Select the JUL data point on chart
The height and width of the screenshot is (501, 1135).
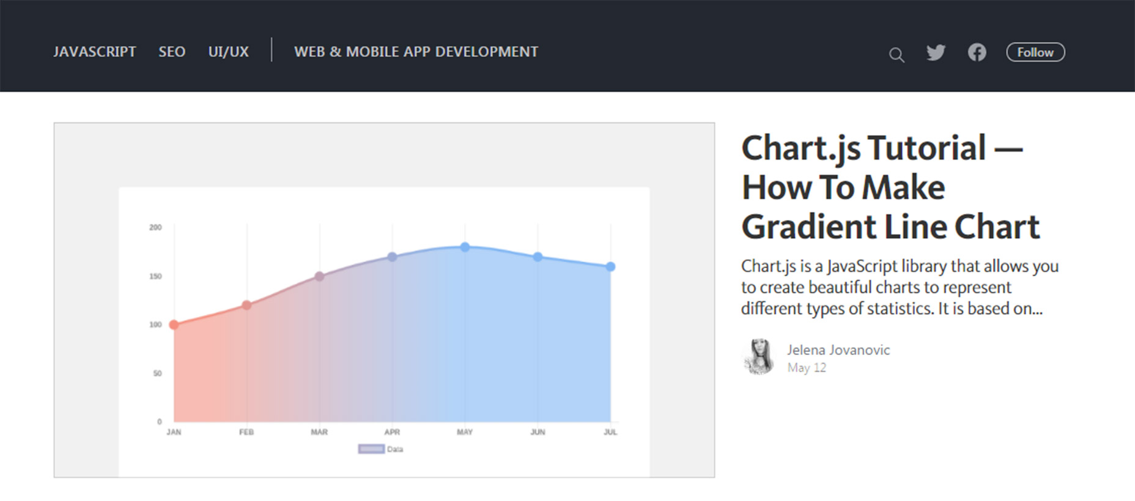(x=610, y=266)
